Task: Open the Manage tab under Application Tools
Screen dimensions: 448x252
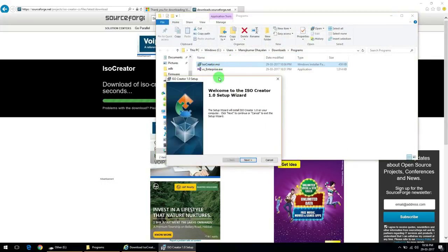Action: 221,22
